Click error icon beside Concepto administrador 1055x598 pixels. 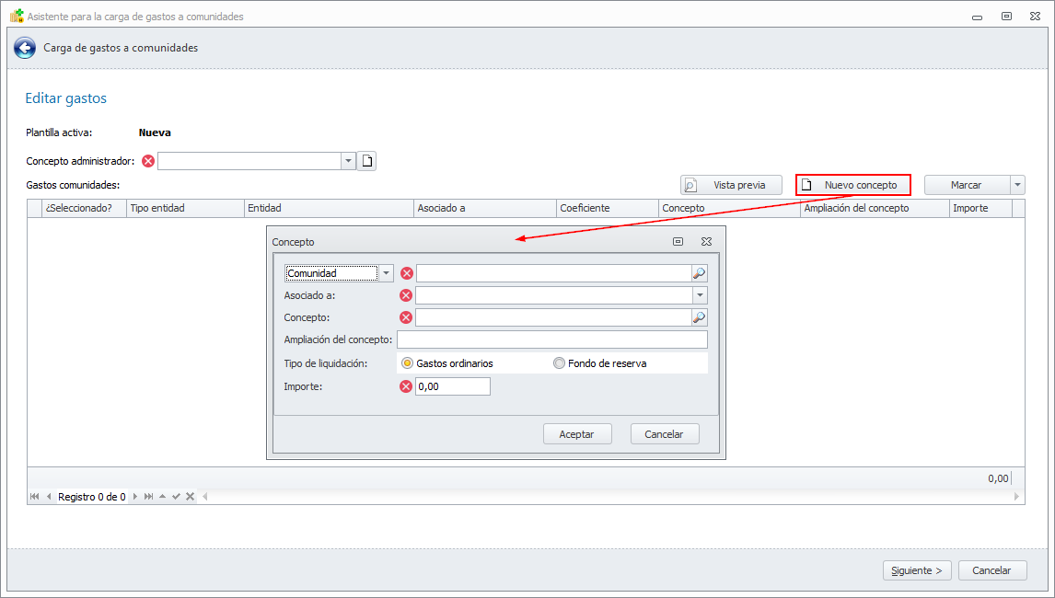(x=149, y=161)
